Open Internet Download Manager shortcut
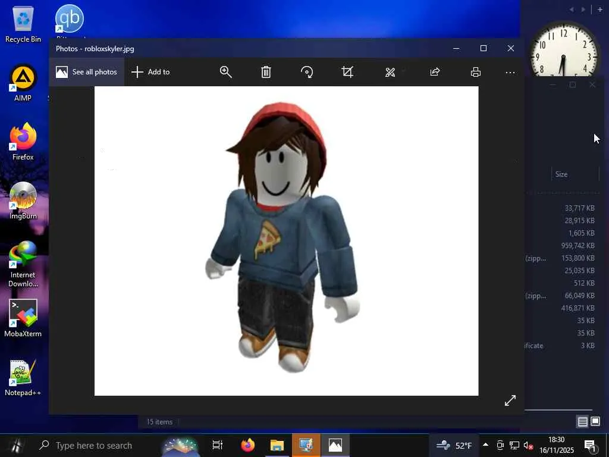This screenshot has height=457, width=609. [x=23, y=264]
